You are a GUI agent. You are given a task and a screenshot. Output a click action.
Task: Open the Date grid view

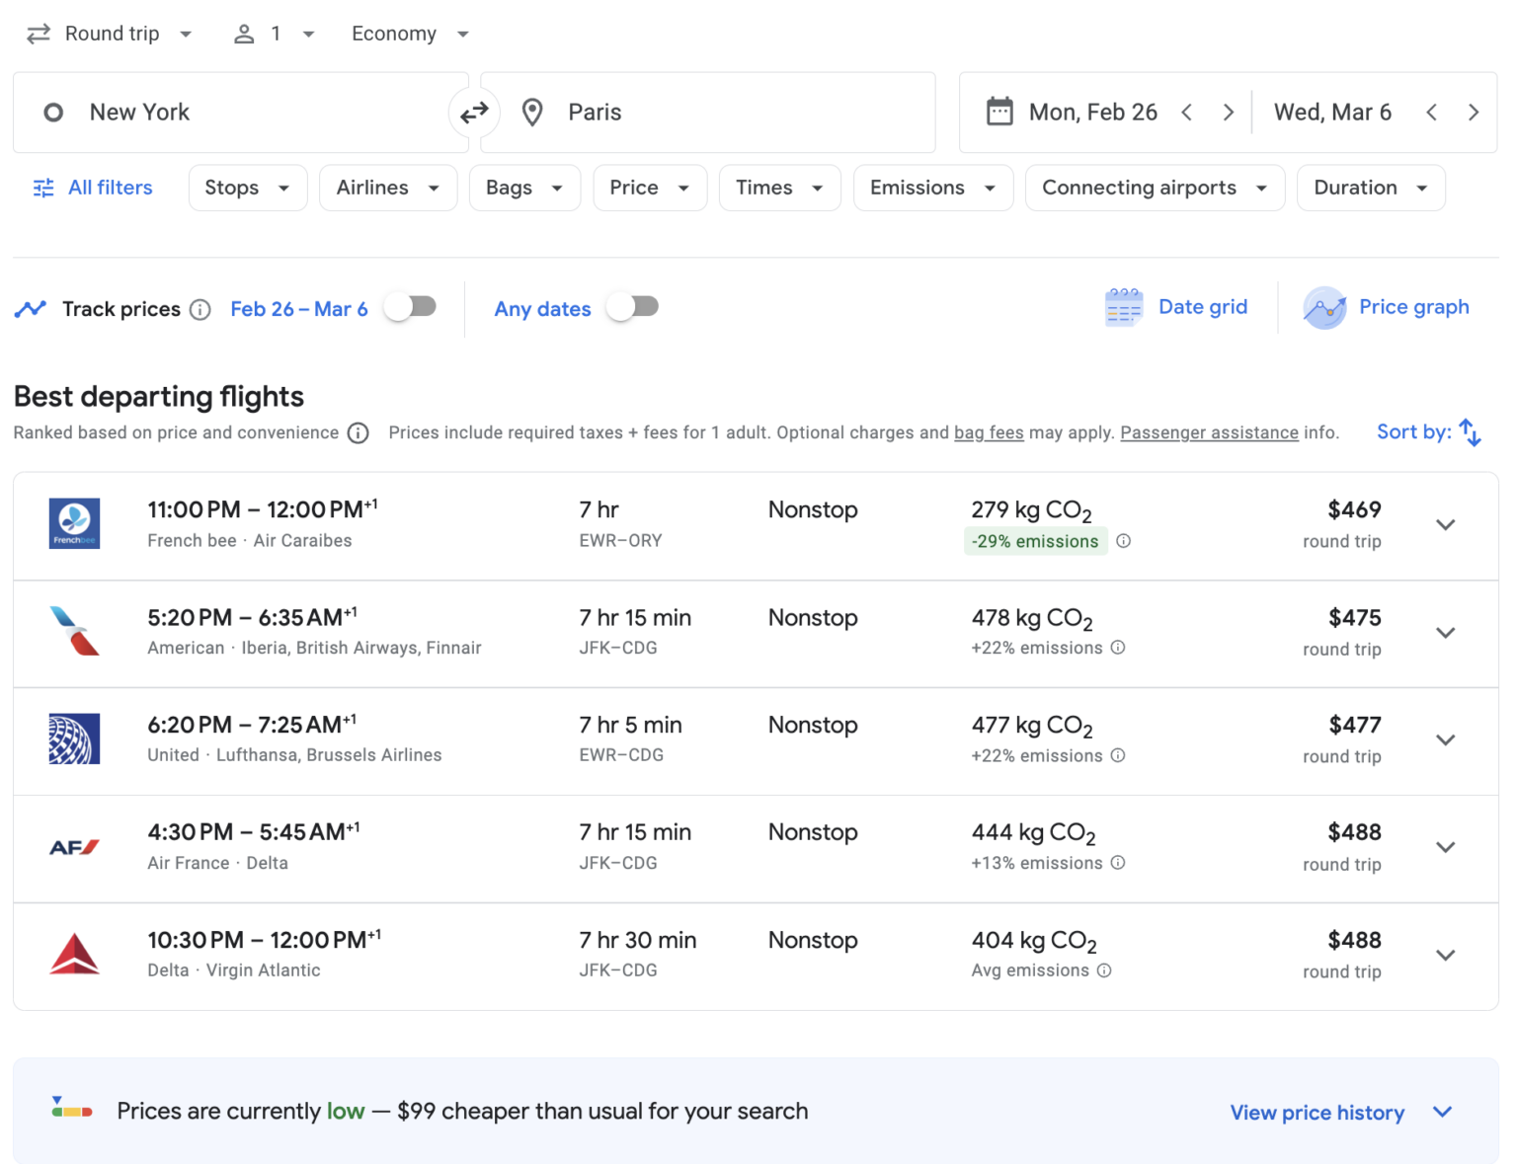click(1176, 307)
